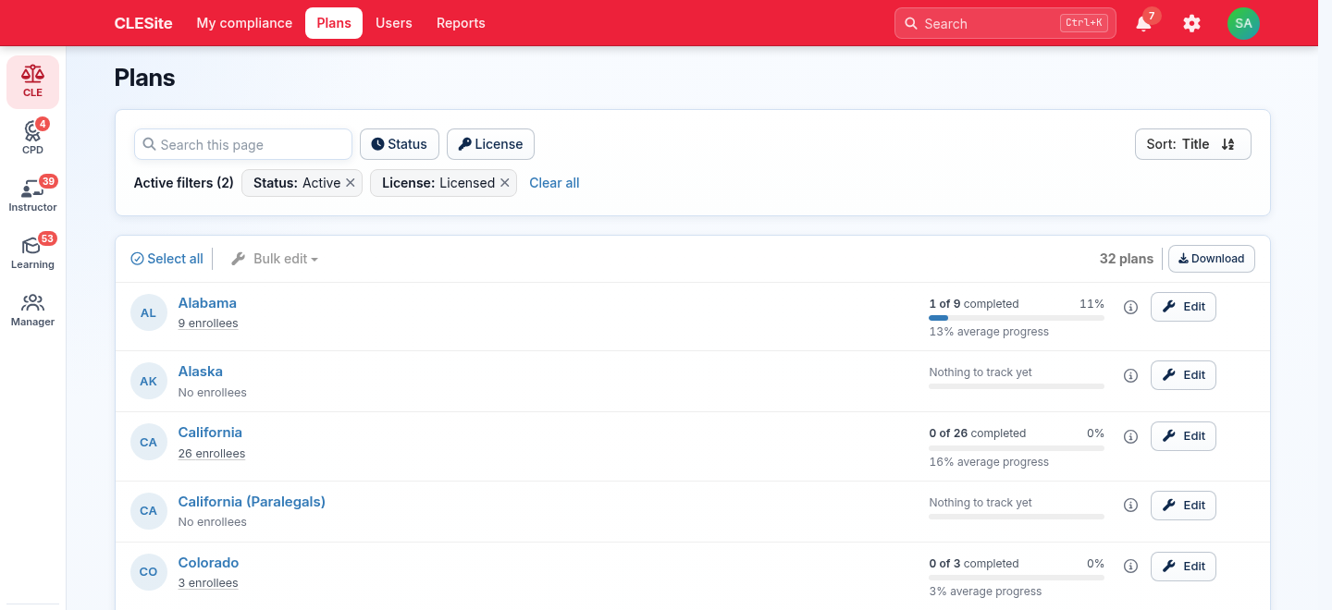1332x610 pixels.
Task: Edit the Alaska plan
Action: click(1183, 375)
